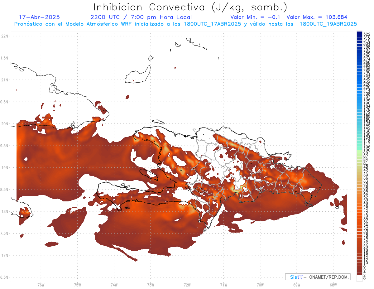Click longitude label '74W'
The height and width of the screenshot is (289, 374).
pos(114,285)
